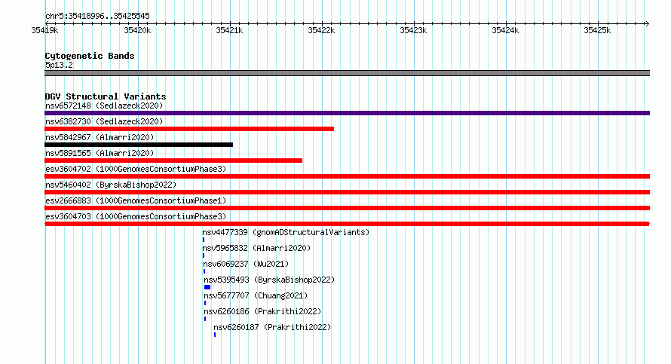
Task: Click the Cytogenetic Bands track title
Action: [90, 56]
